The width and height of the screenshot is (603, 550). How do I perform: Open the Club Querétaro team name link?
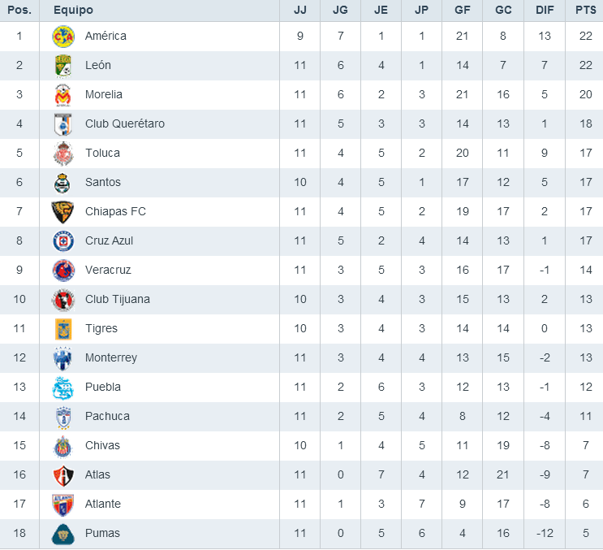(125, 123)
